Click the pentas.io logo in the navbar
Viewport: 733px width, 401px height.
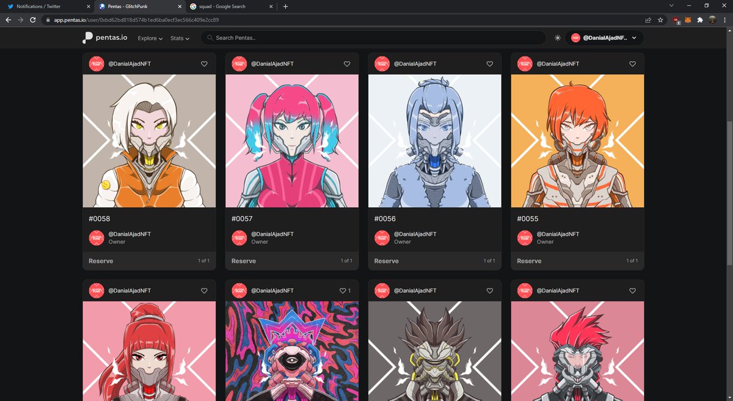pos(104,37)
